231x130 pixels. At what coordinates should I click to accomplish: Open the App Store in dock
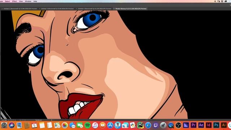(x=110, y=125)
